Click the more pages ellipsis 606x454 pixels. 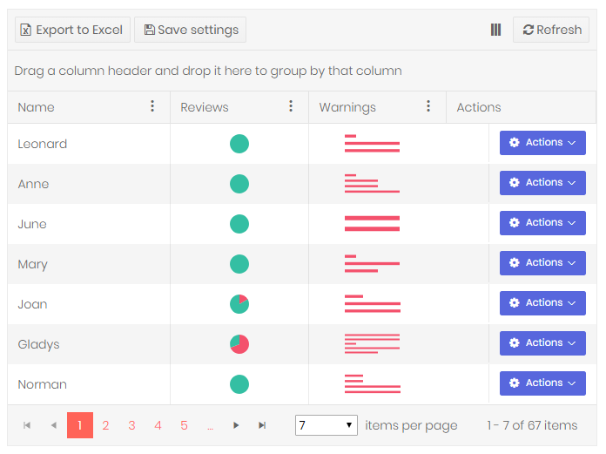210,425
